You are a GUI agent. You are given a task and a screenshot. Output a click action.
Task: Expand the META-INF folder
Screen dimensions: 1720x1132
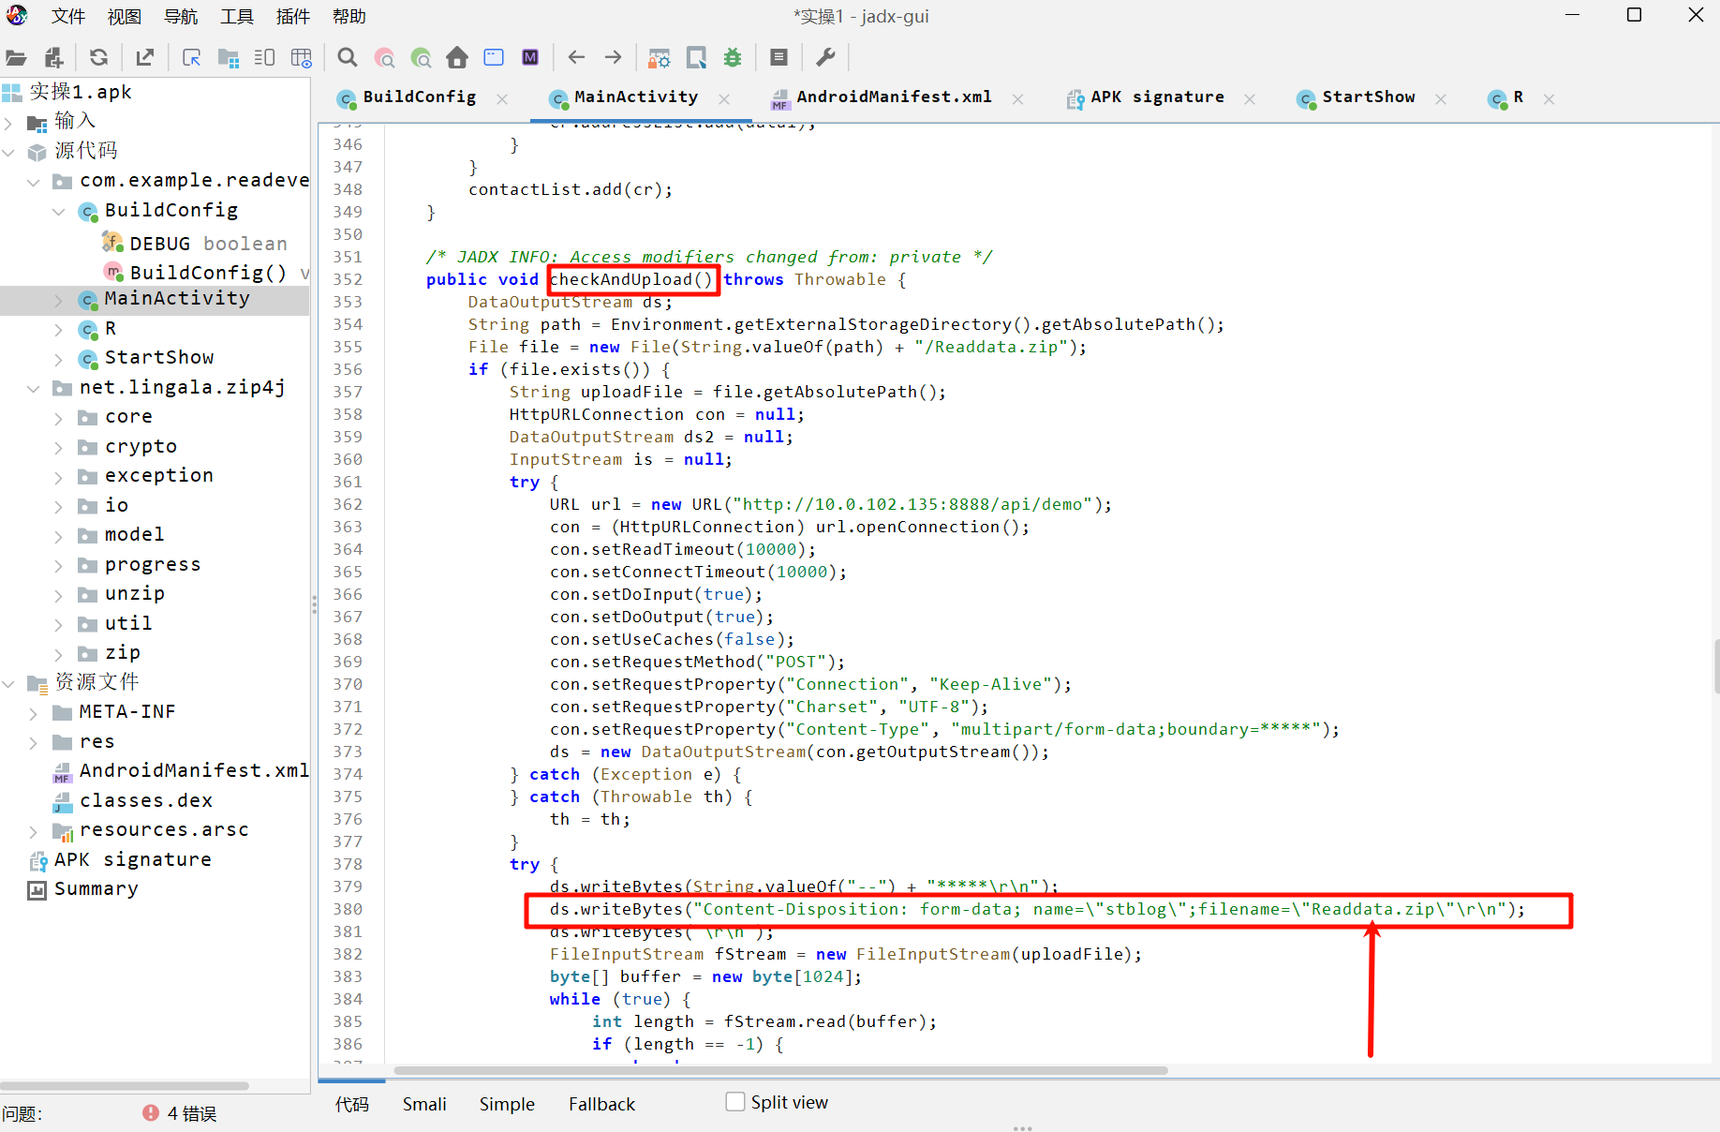tap(34, 713)
